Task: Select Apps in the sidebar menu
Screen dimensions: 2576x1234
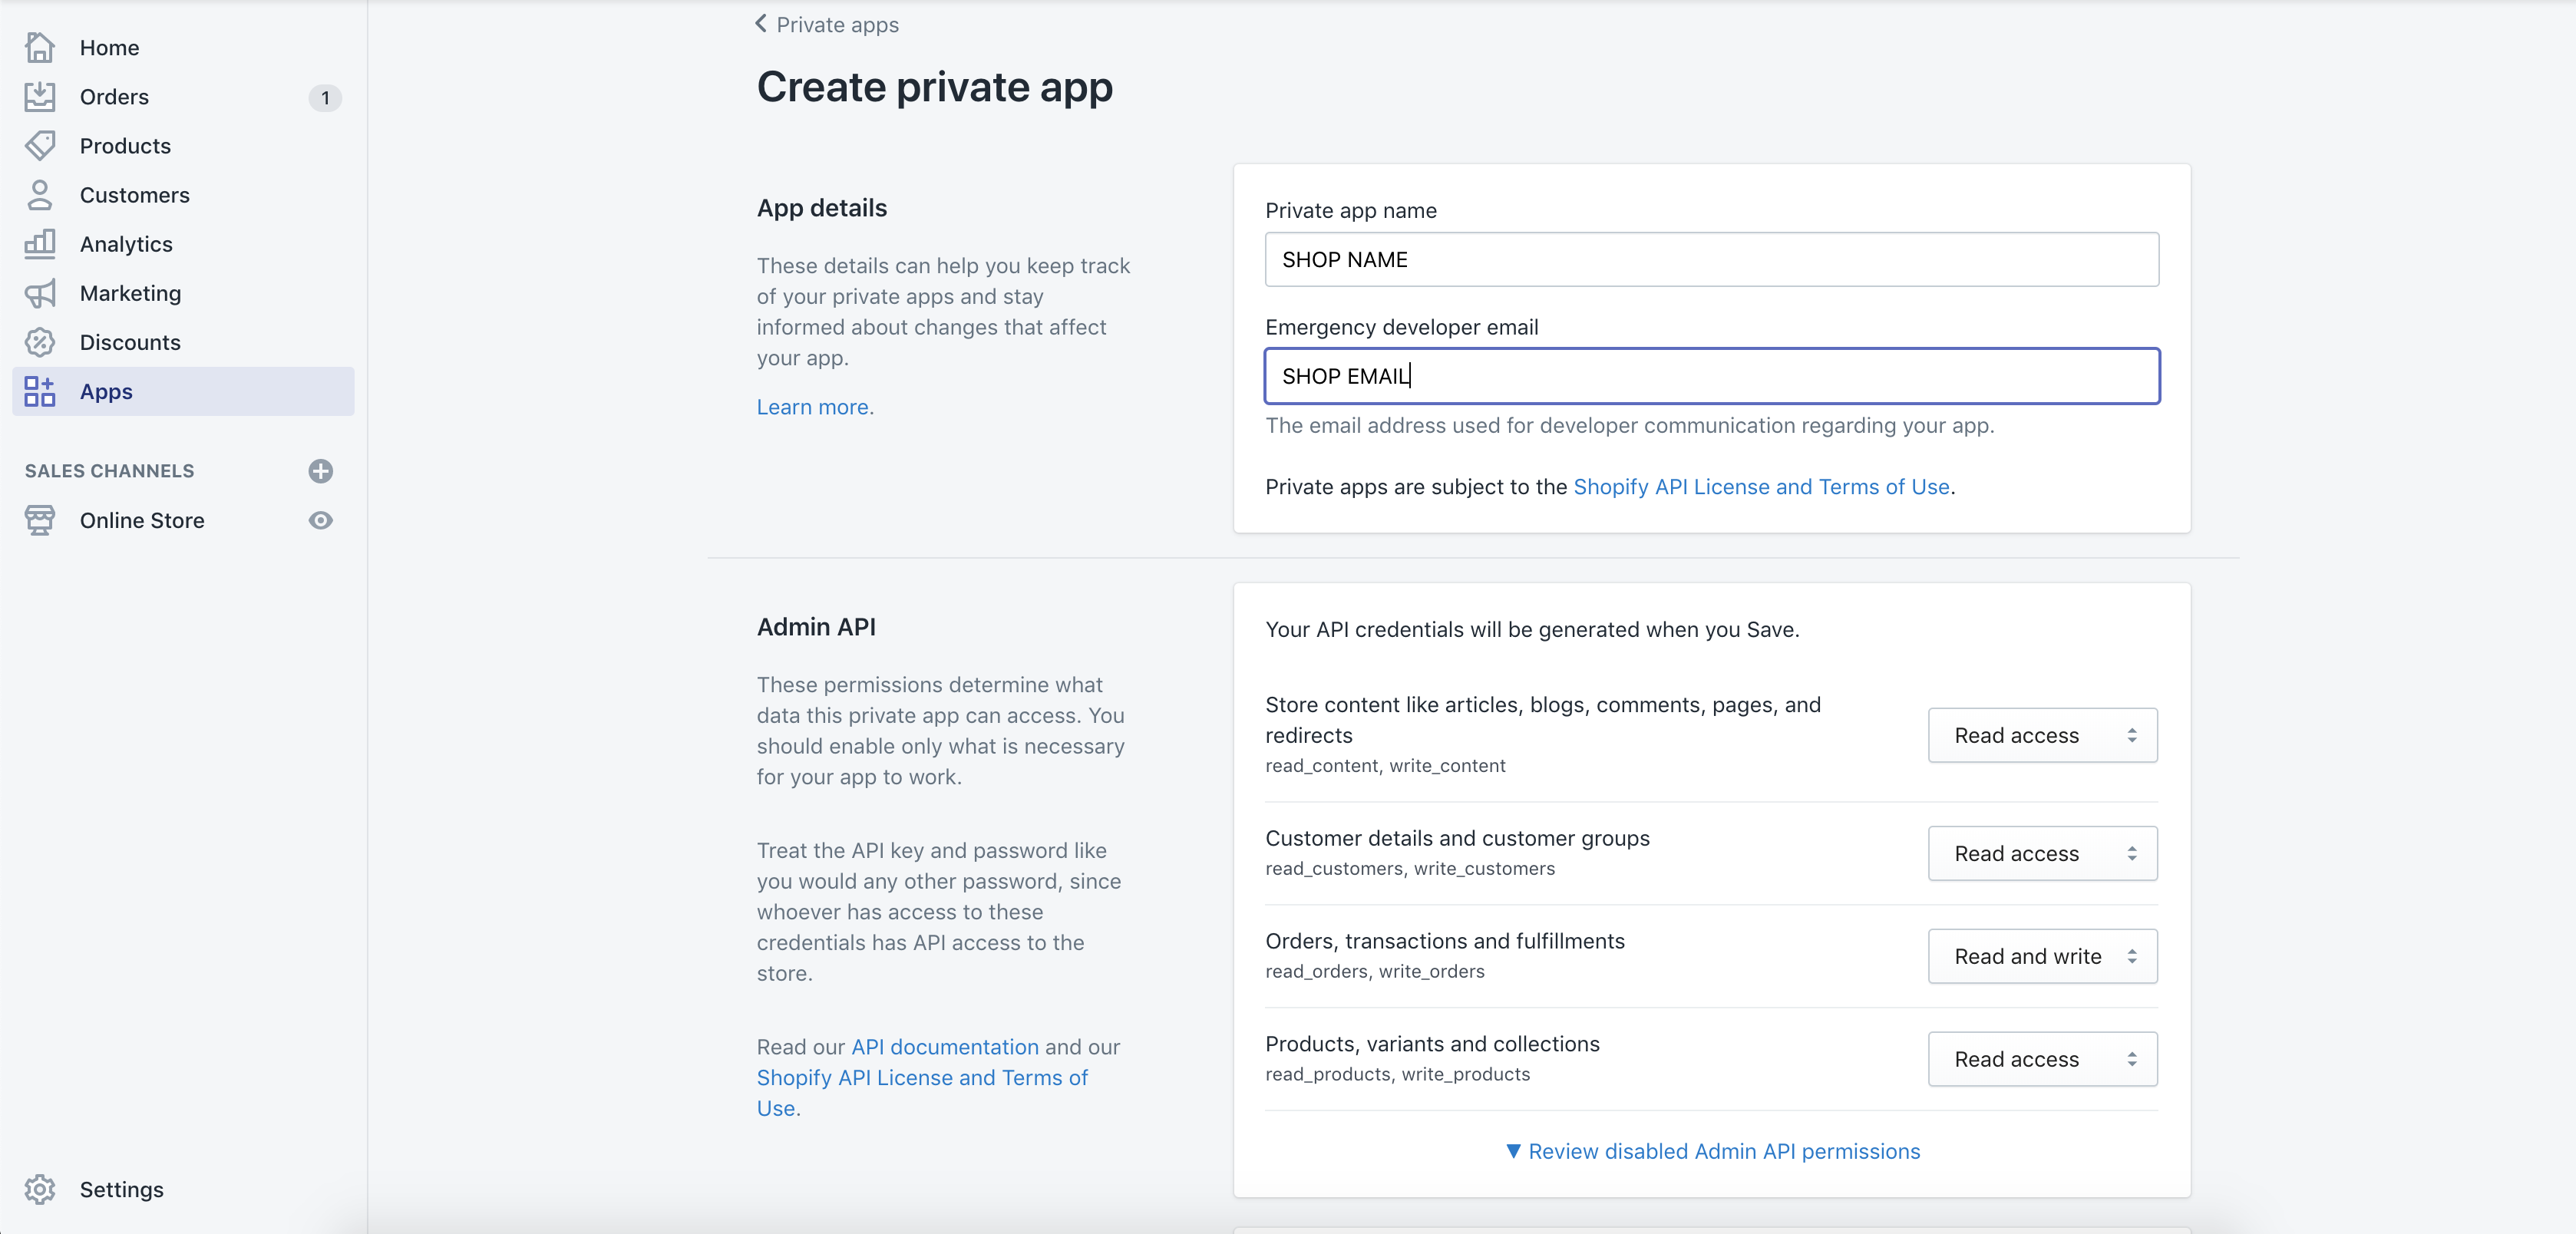Action: (106, 391)
